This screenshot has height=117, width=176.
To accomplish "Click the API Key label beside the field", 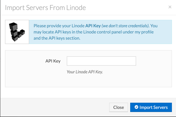I will point(53,61).
